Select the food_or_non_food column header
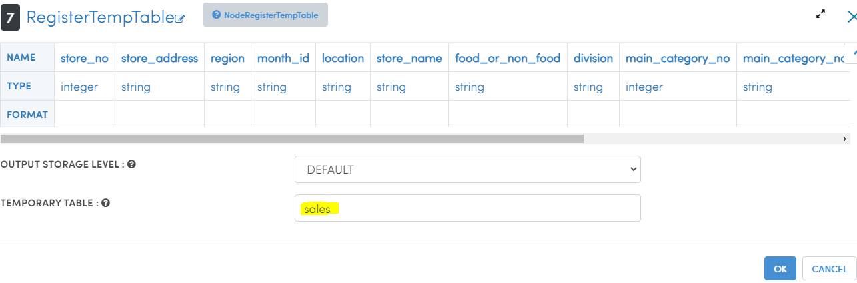The width and height of the screenshot is (857, 283). tap(508, 58)
